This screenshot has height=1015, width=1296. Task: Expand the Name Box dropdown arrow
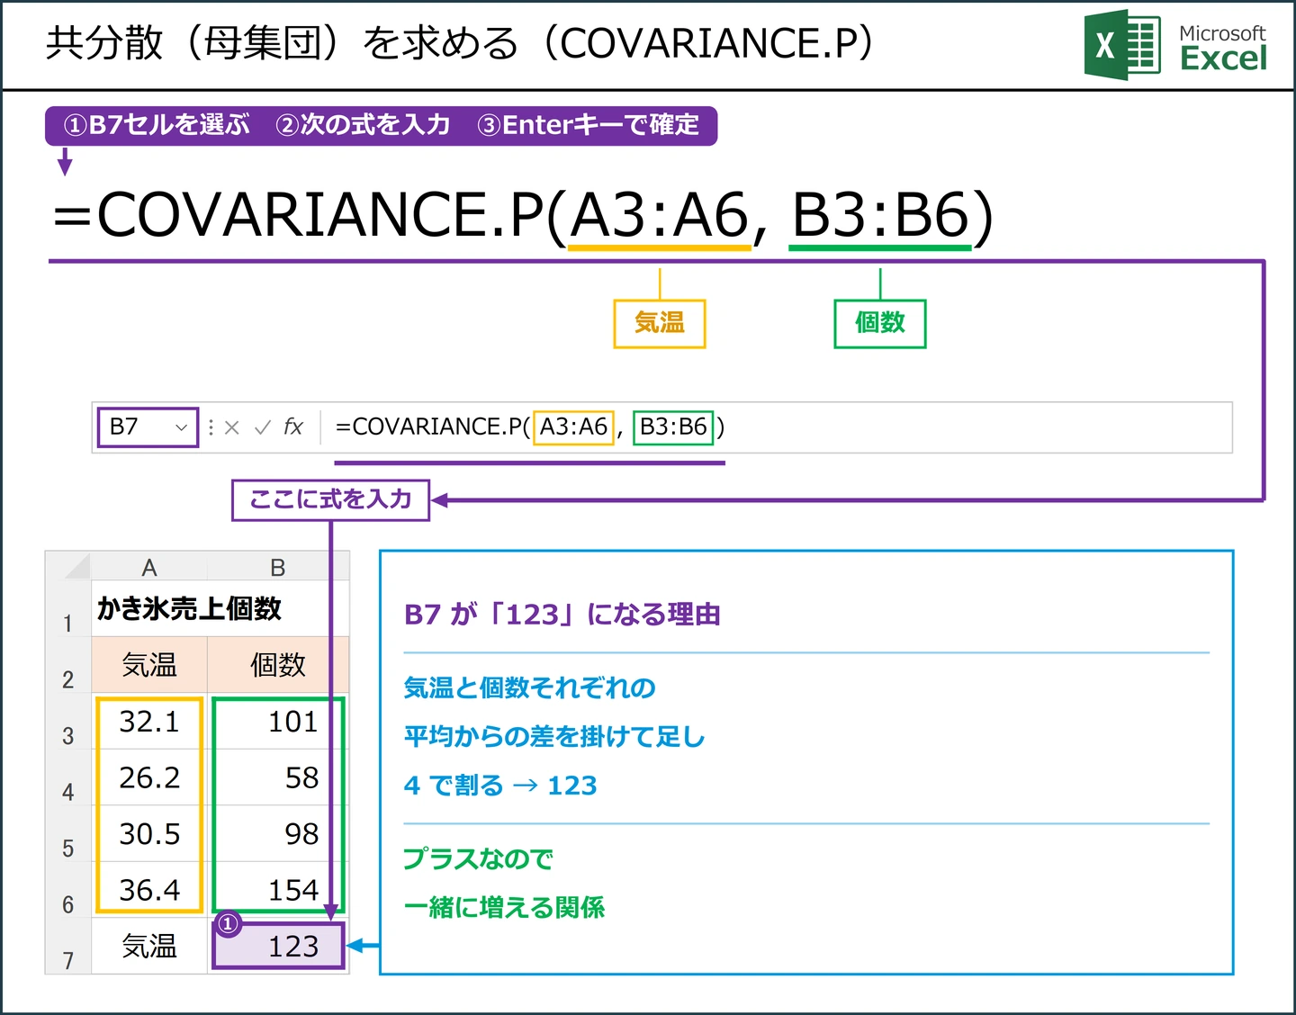(x=181, y=427)
